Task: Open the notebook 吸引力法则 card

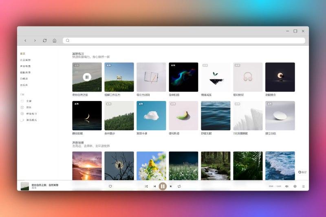Action: click(x=151, y=77)
